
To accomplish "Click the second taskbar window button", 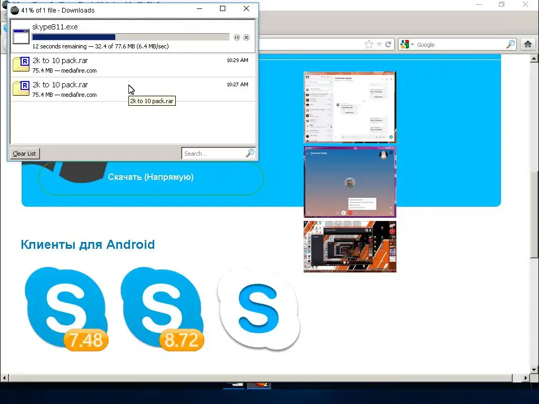I will pyautogui.click(x=259, y=386).
